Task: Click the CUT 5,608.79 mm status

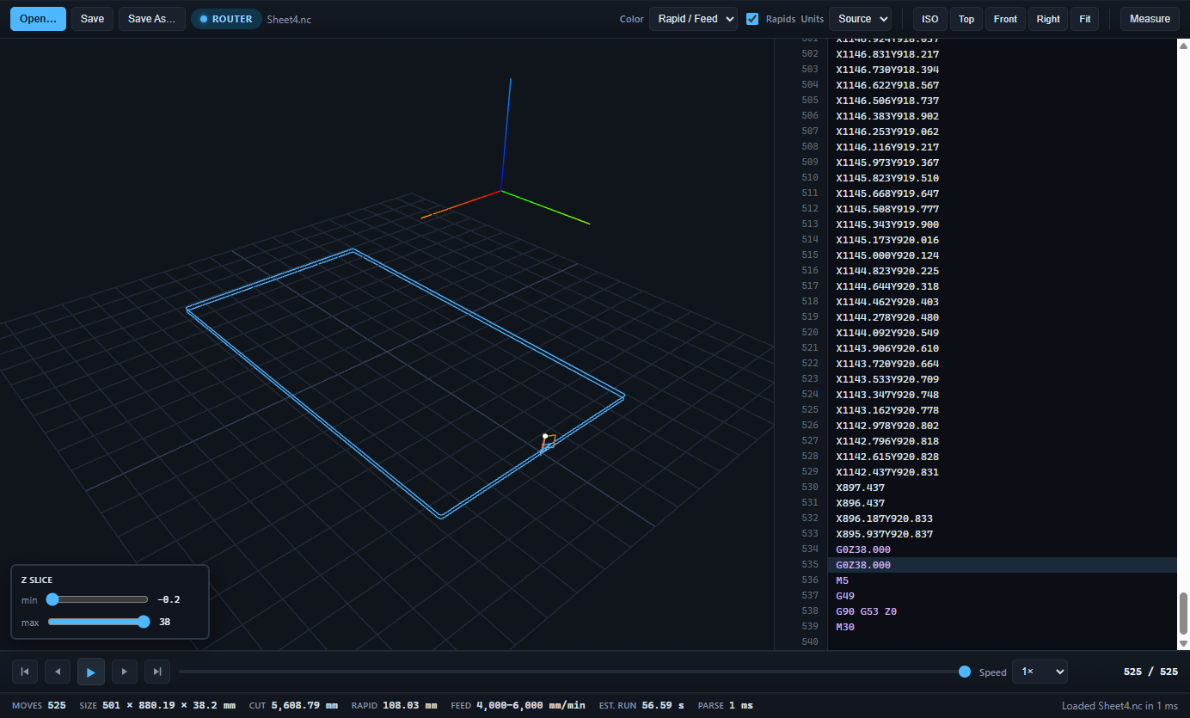Action: 293,705
